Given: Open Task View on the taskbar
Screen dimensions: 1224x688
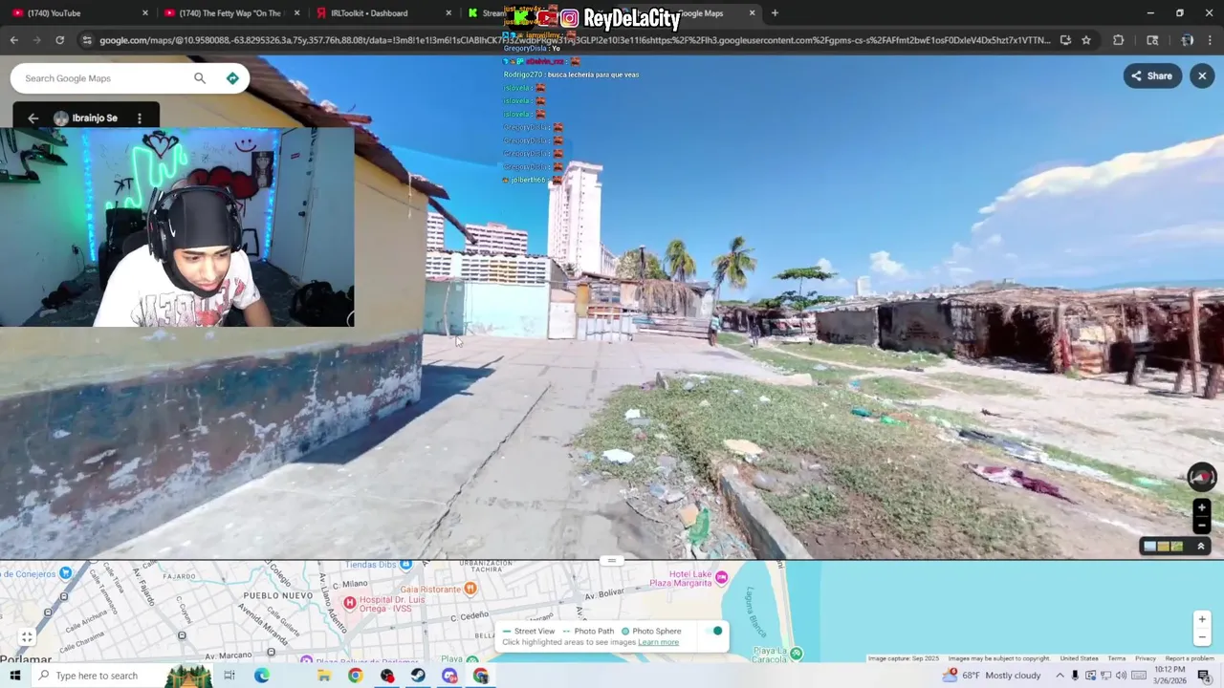Looking at the screenshot, I should point(229,676).
